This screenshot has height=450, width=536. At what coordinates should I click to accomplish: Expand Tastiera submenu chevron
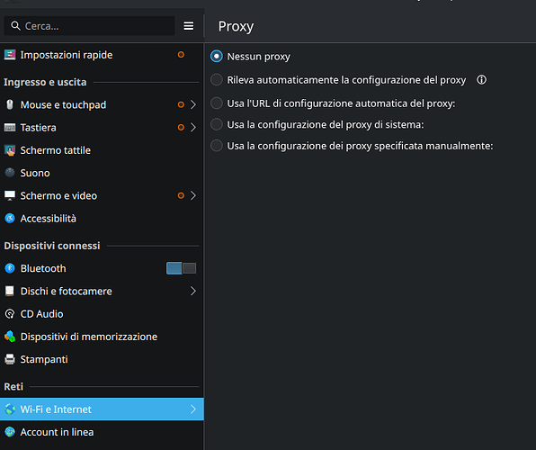click(x=193, y=128)
